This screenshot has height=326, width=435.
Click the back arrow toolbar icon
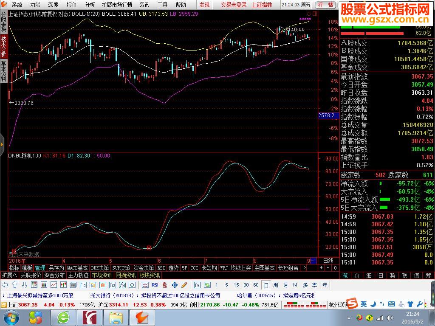[5, 285]
